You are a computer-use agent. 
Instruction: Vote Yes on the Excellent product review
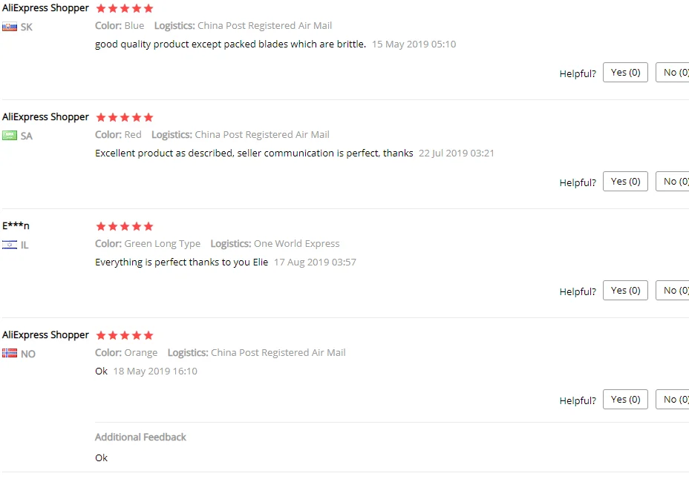(x=625, y=181)
